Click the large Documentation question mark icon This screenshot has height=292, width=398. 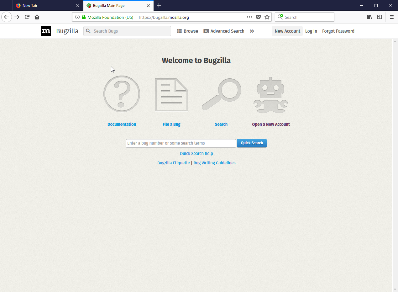point(122,94)
